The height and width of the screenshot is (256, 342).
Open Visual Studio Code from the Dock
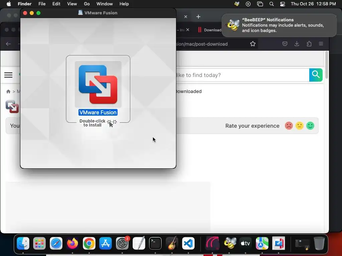point(188,243)
